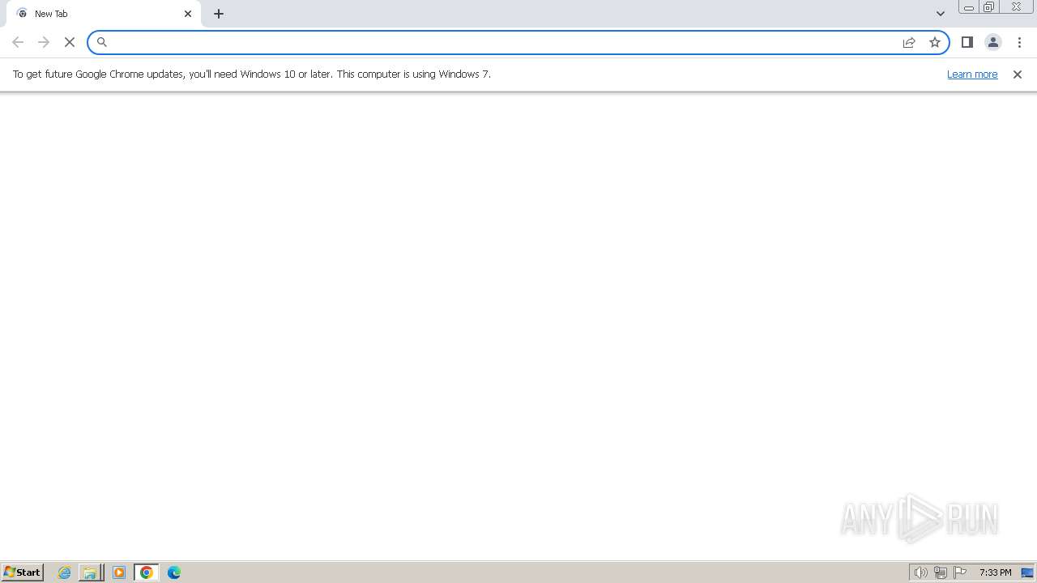
Task: Open a new tab with plus button
Action: point(219,14)
